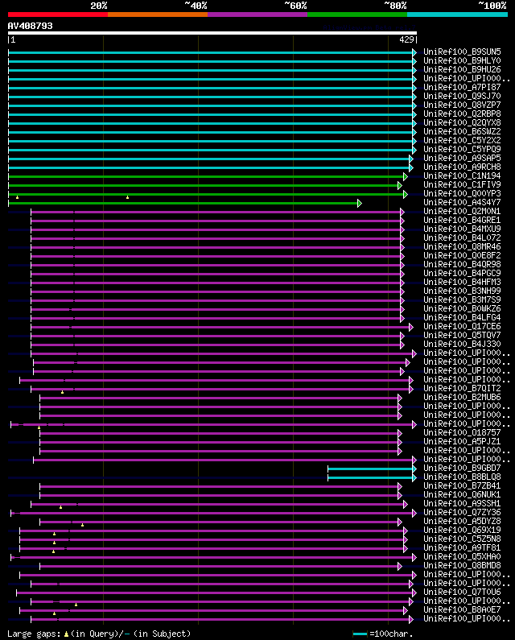Image resolution: width=515 pixels, height=640 pixels.
Task: Open hit UniRef100_Q8VZP7
Action: point(462,105)
